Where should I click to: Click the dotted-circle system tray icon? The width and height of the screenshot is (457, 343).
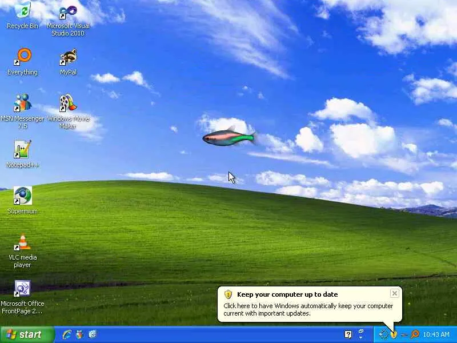coord(383,334)
